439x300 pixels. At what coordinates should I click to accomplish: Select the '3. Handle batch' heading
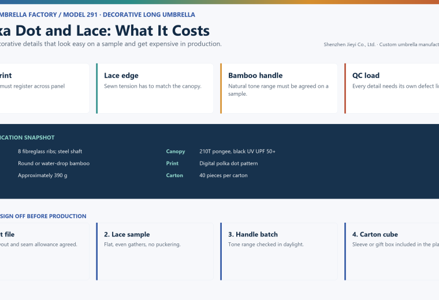[253, 234]
